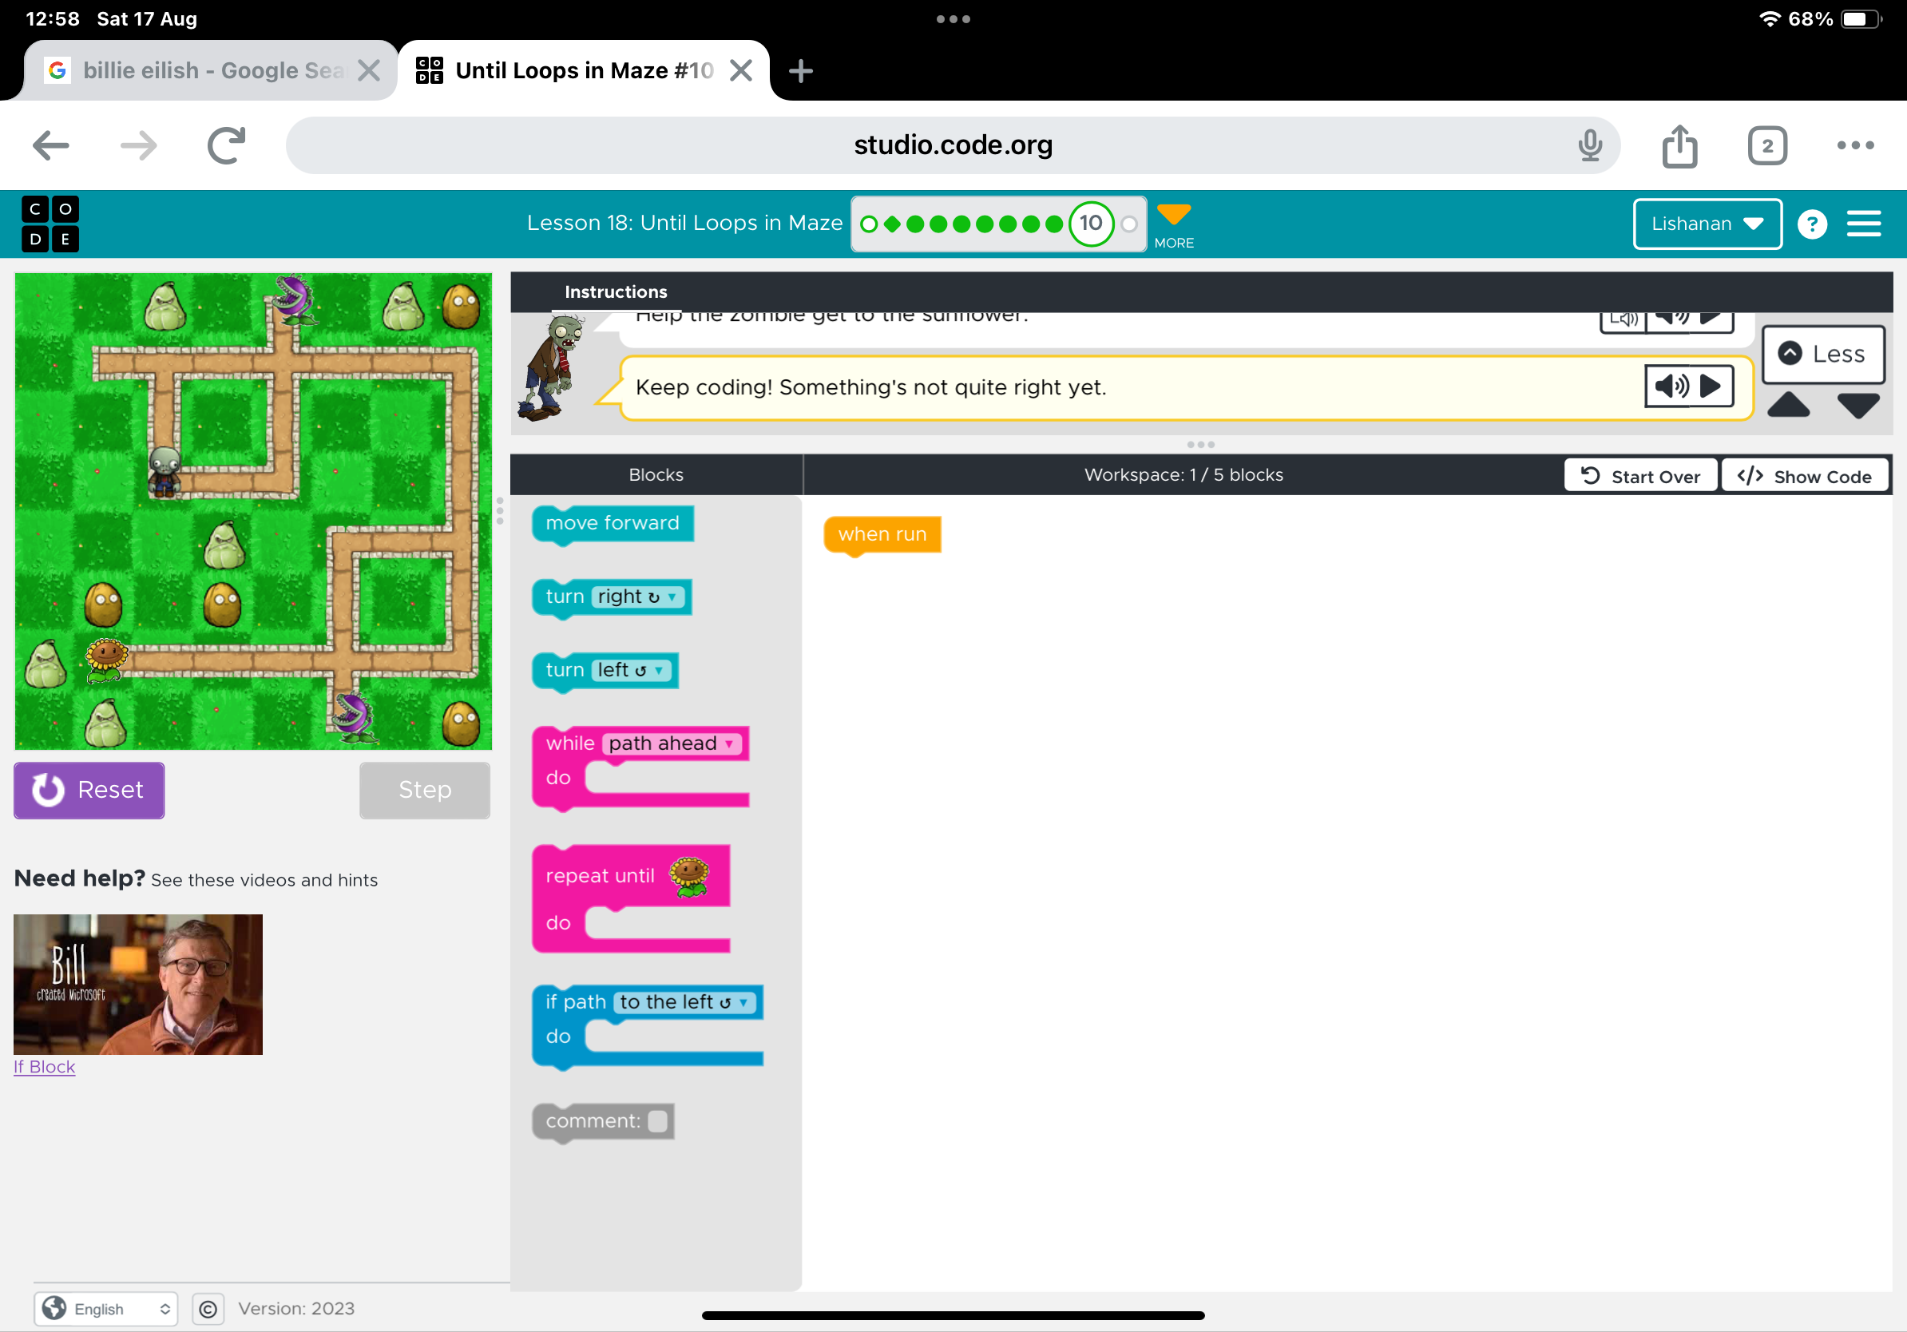Open the If Block video link

(x=45, y=1067)
